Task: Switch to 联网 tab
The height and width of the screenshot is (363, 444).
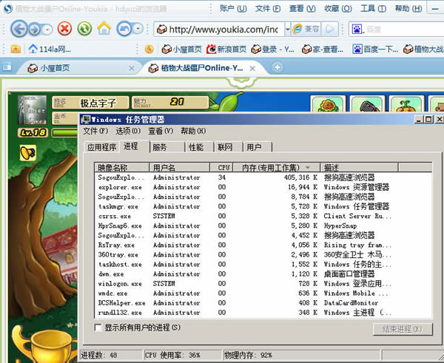Action: [228, 147]
